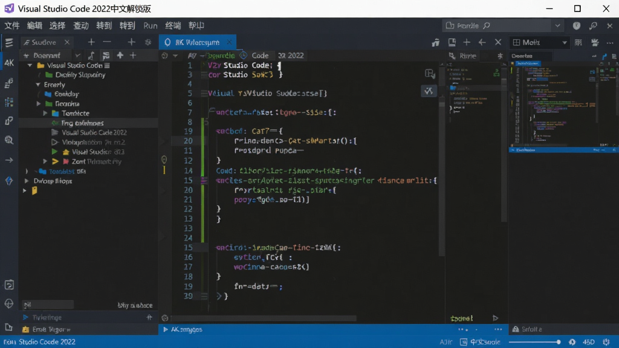Click the clock icon in title toolbar

pyautogui.click(x=577, y=25)
